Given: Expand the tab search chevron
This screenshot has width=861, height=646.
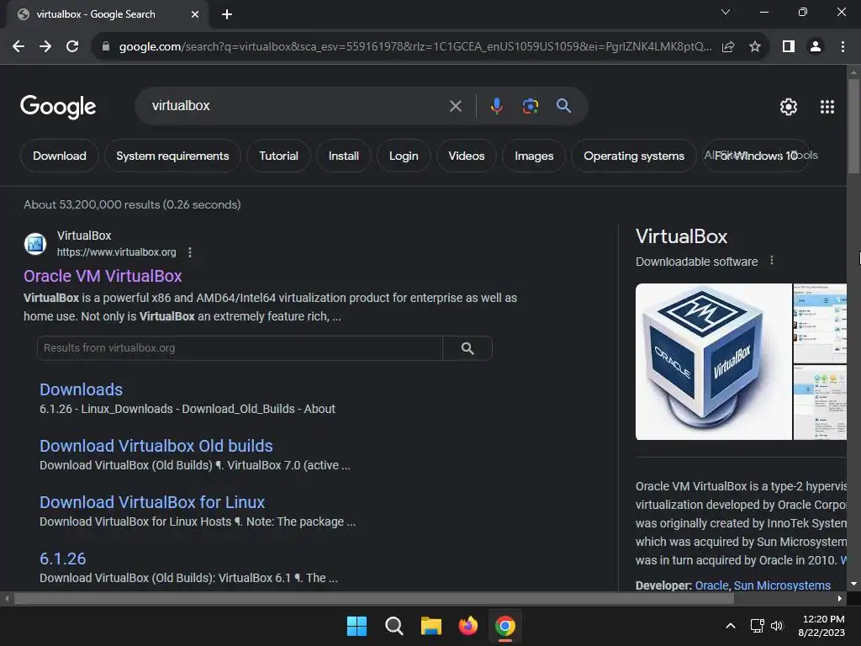Looking at the screenshot, I should [x=726, y=12].
